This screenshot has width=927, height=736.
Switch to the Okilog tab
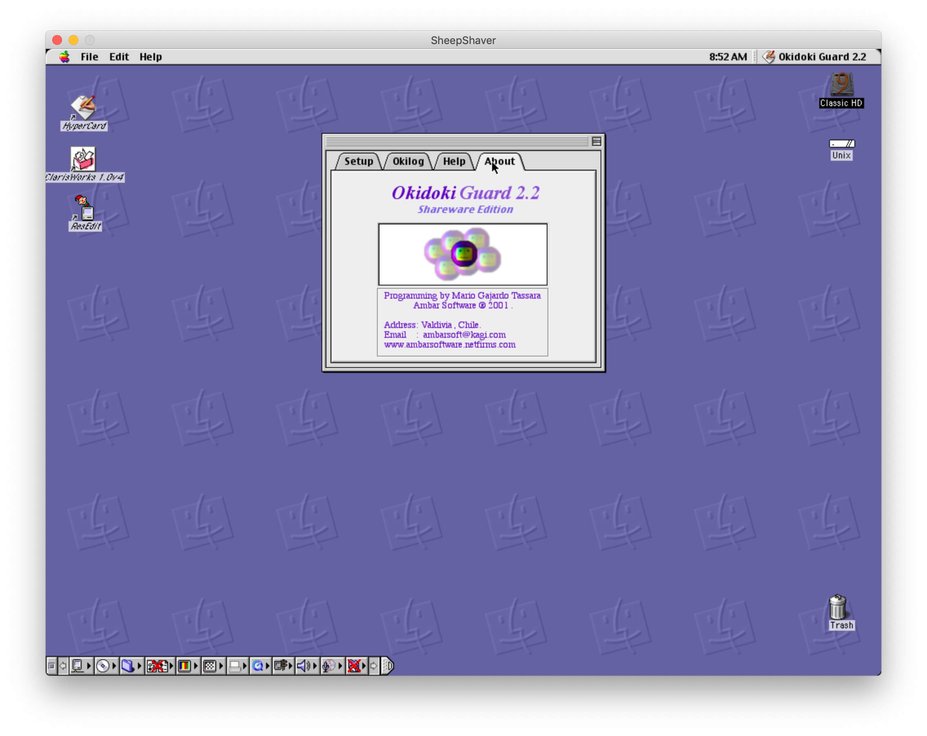tap(408, 161)
